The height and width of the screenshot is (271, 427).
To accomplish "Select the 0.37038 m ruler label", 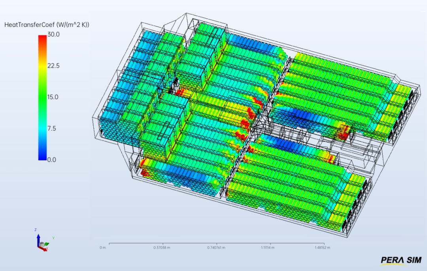I will pos(162,248).
